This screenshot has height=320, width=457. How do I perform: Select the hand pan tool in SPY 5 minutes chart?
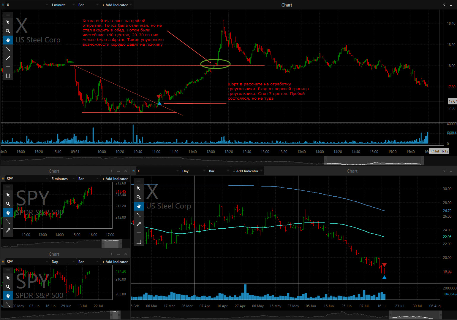(8, 213)
